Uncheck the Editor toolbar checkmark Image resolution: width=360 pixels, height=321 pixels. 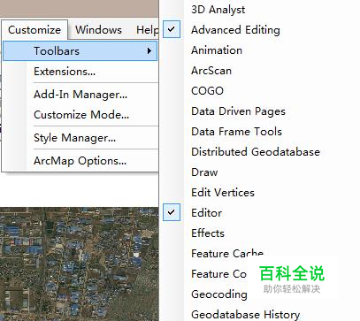[x=172, y=212]
